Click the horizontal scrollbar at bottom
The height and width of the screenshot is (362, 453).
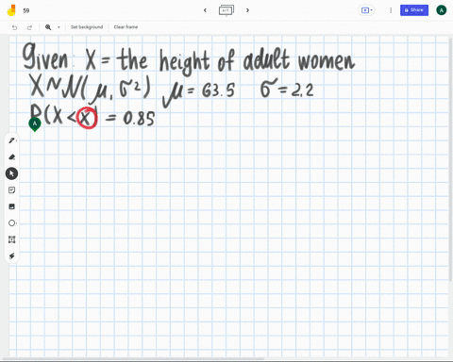coord(134,359)
